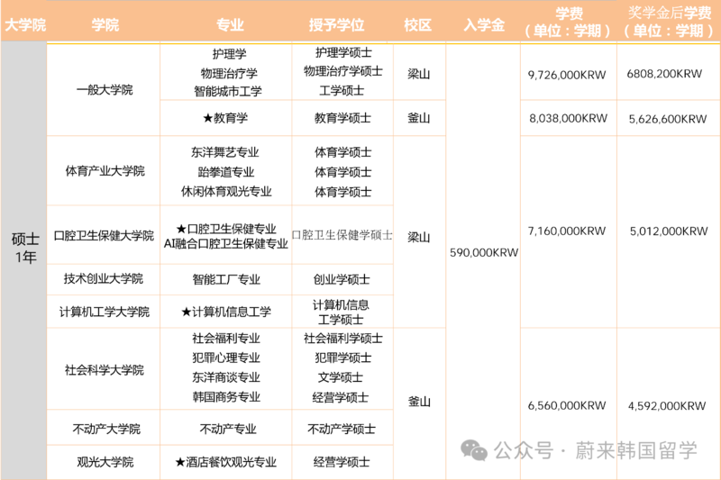Screen dimensions: 721x480
Task: Select the 社会科学大学院 cell
Action: point(104,369)
